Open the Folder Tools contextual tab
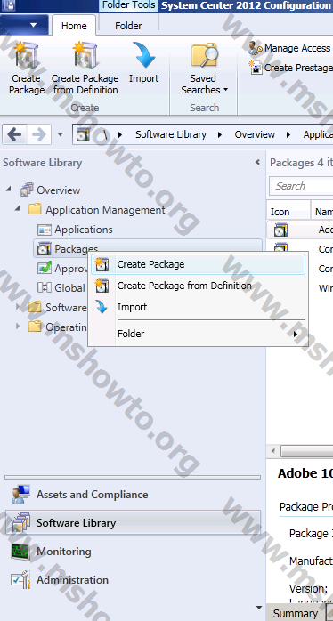333x621 pixels. (128, 5)
